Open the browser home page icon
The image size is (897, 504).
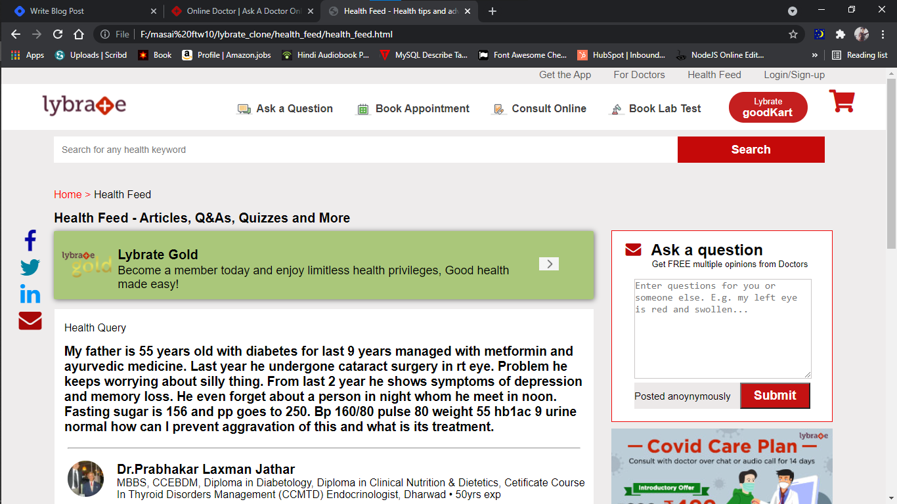tap(79, 34)
